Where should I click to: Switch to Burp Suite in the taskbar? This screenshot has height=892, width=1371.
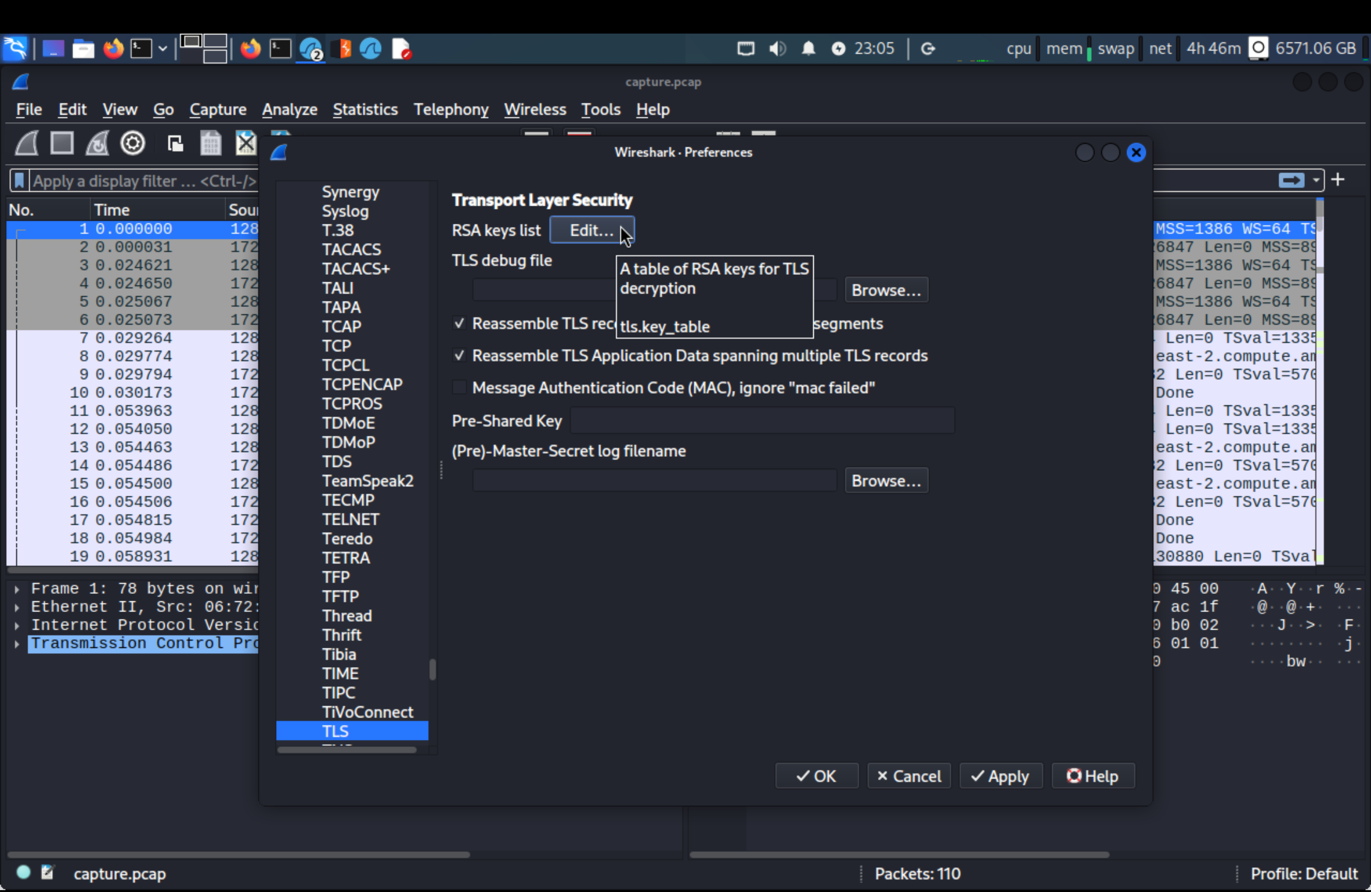click(x=343, y=49)
